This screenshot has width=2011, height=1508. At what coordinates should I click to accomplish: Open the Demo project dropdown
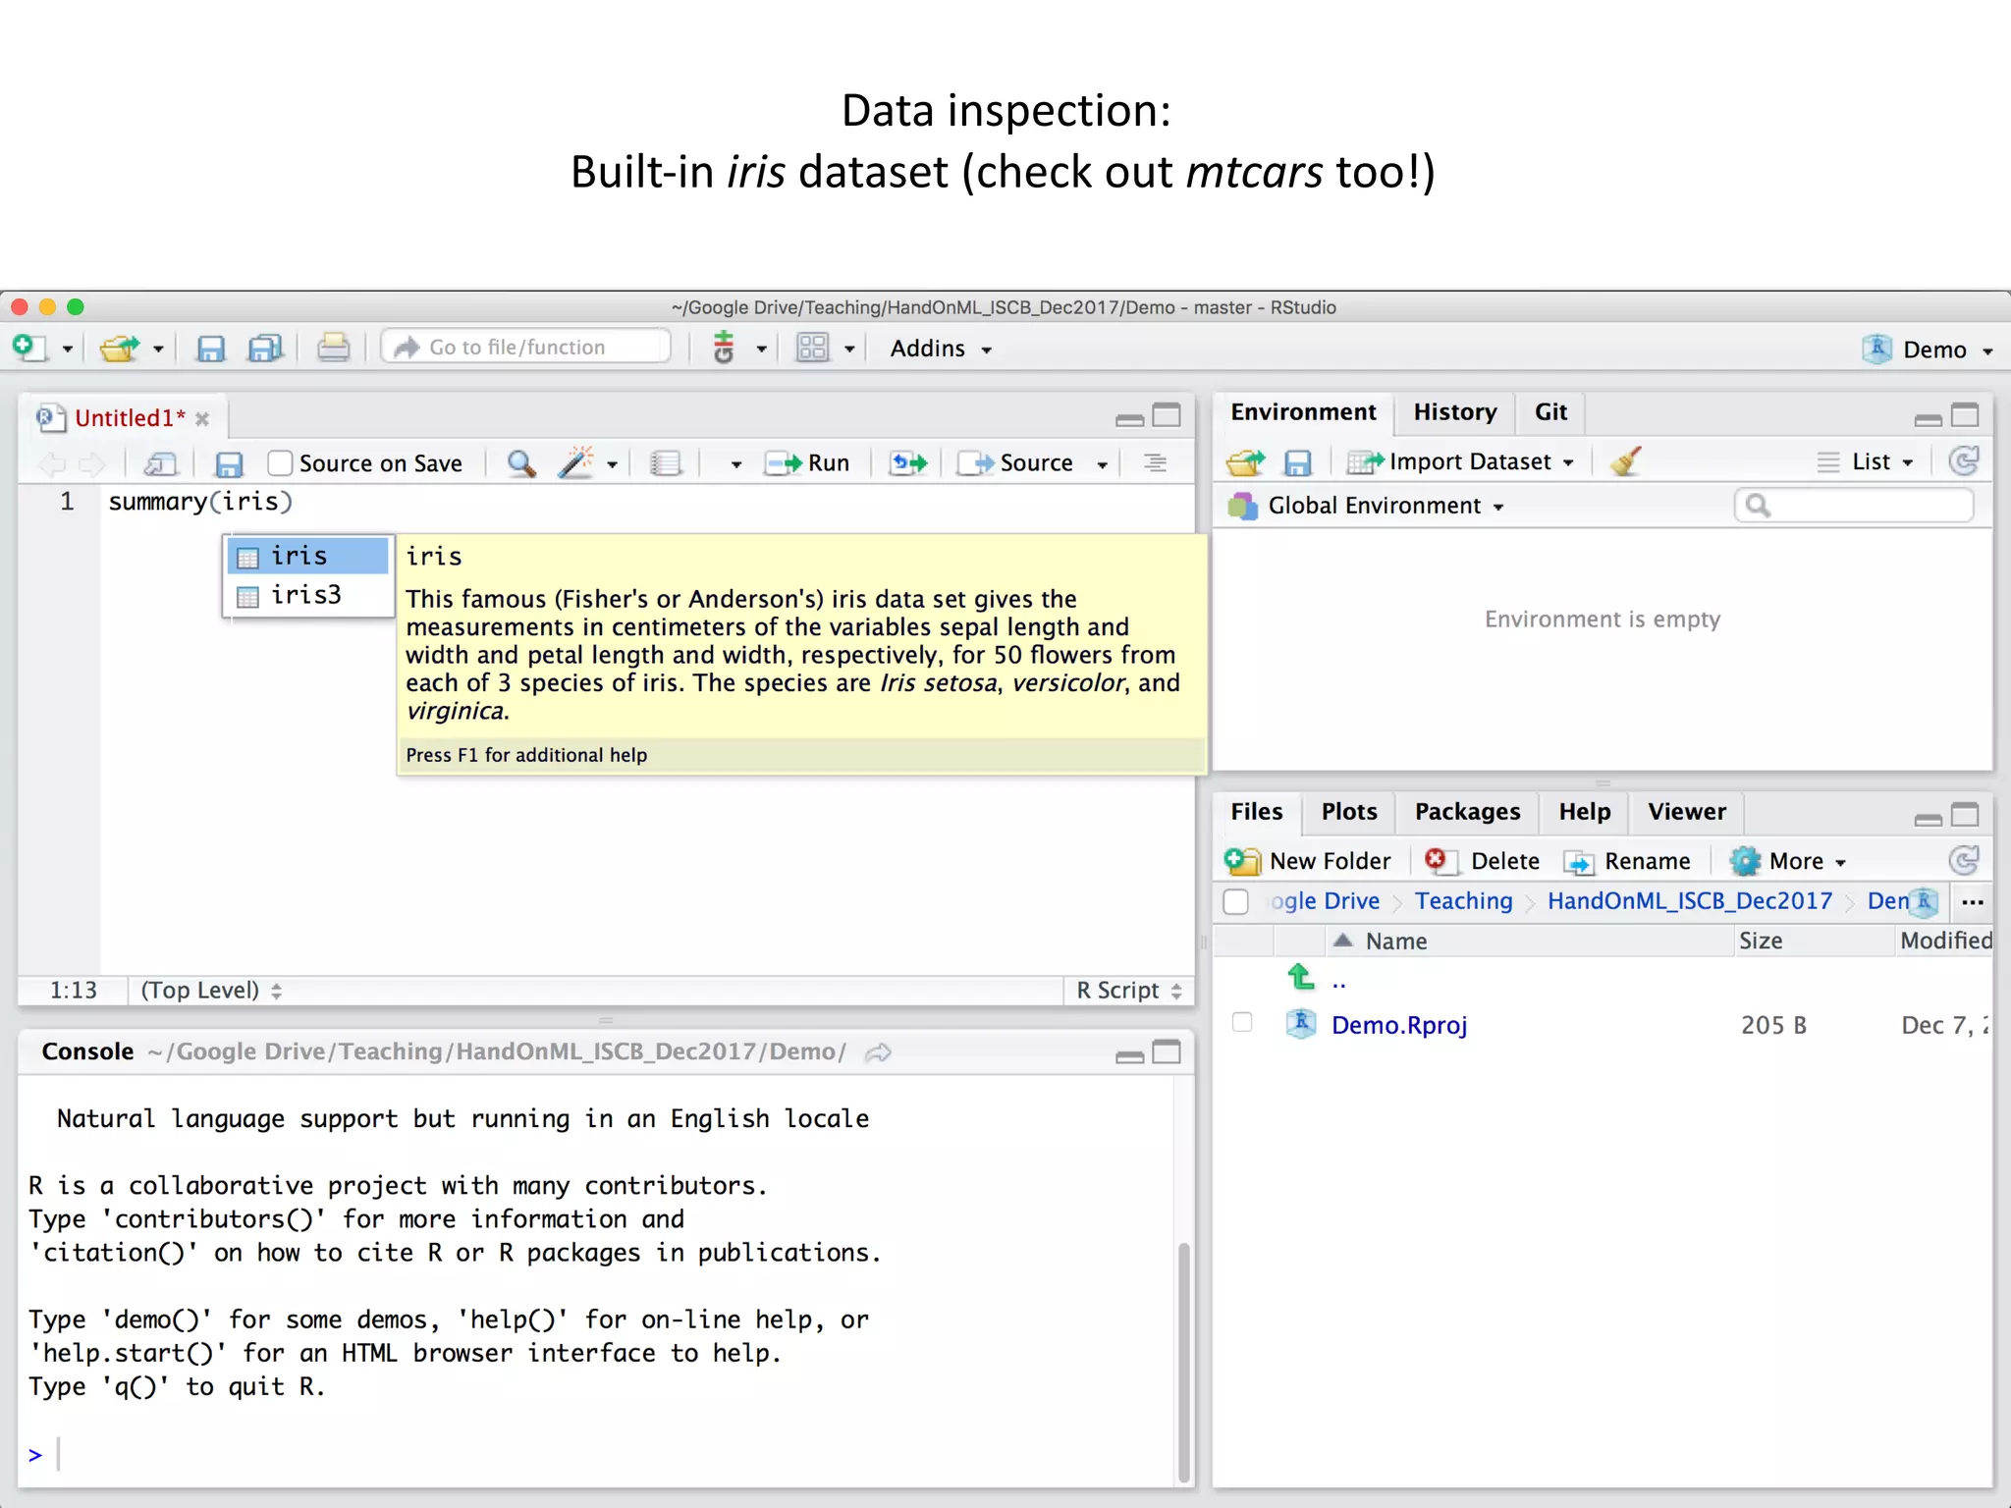point(1929,350)
